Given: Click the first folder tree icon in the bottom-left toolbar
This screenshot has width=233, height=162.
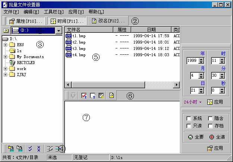Looking at the screenshot, I should tap(11, 148).
